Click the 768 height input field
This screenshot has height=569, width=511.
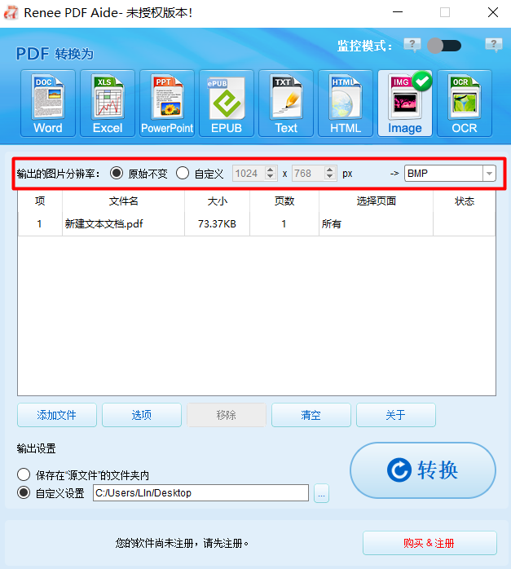[x=308, y=173]
